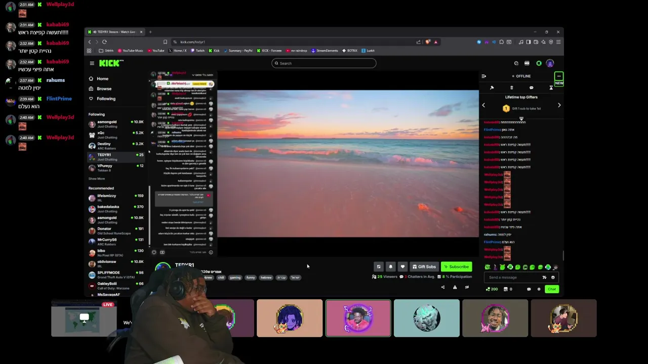
Task: Open the emoji picker in the chat box
Action: tap(553, 277)
